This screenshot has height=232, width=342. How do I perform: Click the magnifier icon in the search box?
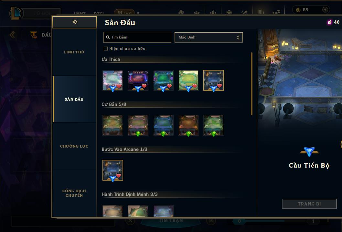click(x=108, y=37)
